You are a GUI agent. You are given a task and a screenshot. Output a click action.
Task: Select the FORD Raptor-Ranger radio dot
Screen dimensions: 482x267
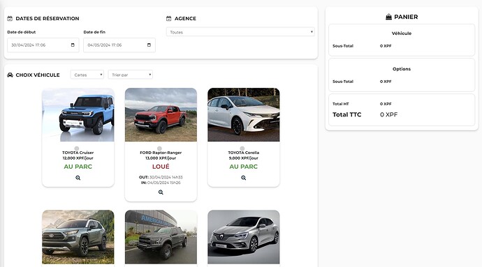pyautogui.click(x=159, y=148)
